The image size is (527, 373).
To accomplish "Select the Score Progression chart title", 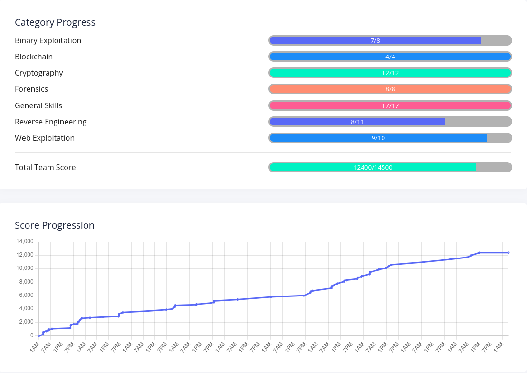I will 55,225.
